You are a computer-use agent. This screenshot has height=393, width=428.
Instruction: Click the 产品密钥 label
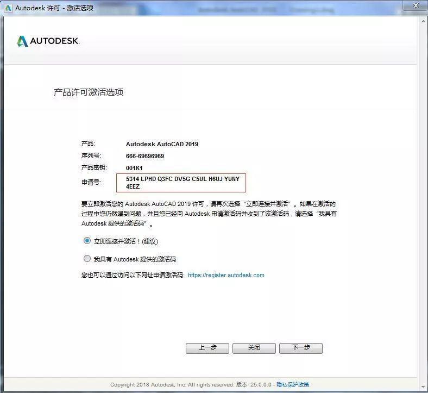tap(94, 167)
